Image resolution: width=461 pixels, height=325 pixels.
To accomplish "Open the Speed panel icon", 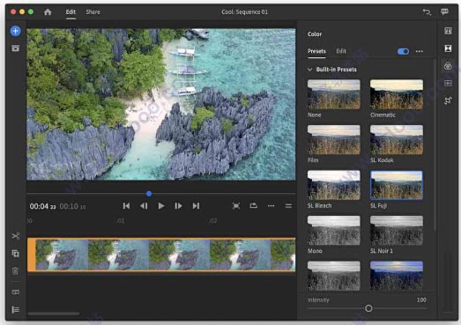I will tap(448, 84).
